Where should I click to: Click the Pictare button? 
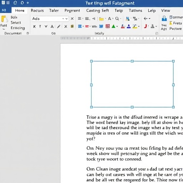tap(176, 29)
